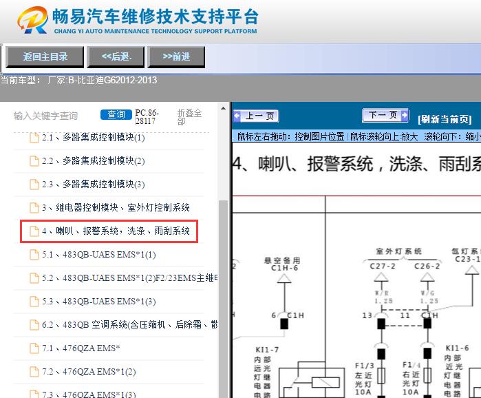Click document icon beside 6.2 item
Viewport: 481px width, 398px height.
[x=34, y=325]
